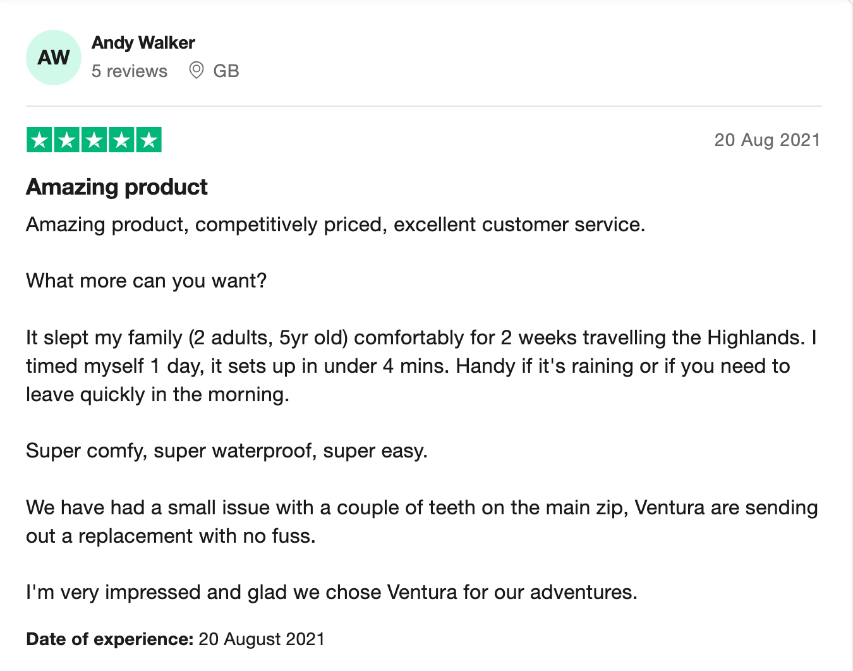
Task: Click the fifth green rating star
Action: (x=149, y=140)
